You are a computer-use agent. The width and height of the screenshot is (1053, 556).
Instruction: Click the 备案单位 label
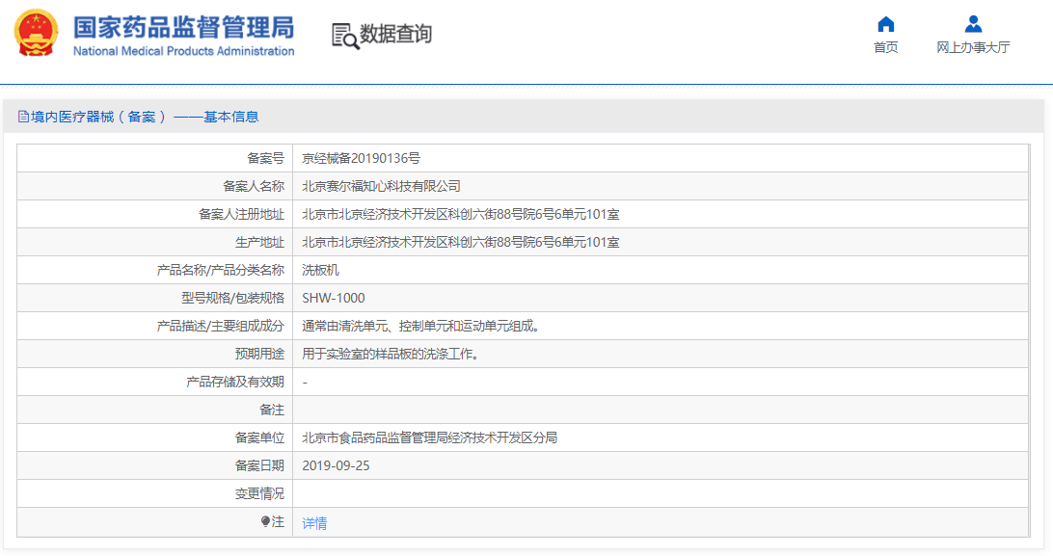[259, 437]
